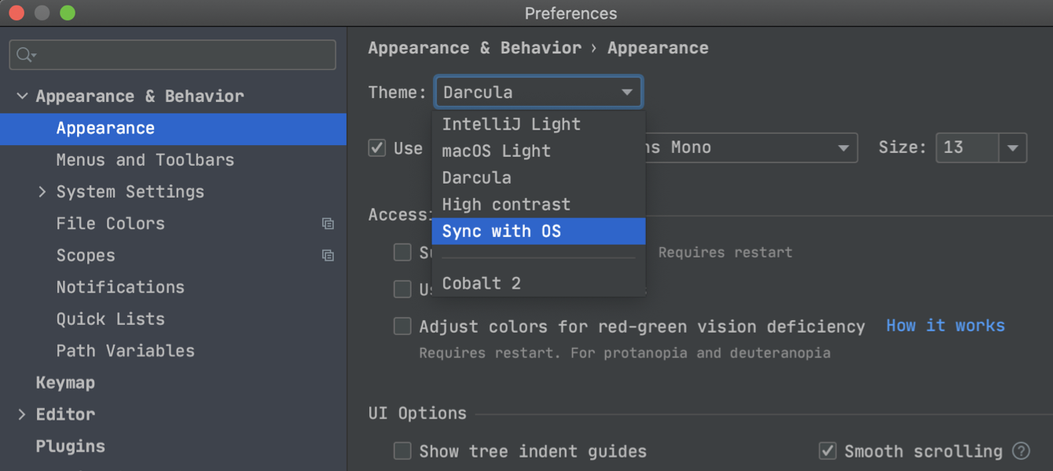Pick Darcula in the theme list
The image size is (1053, 471).
tap(538, 177)
